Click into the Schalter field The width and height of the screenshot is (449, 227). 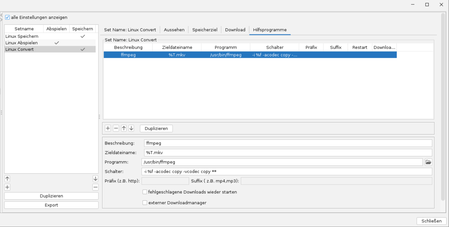287,171
